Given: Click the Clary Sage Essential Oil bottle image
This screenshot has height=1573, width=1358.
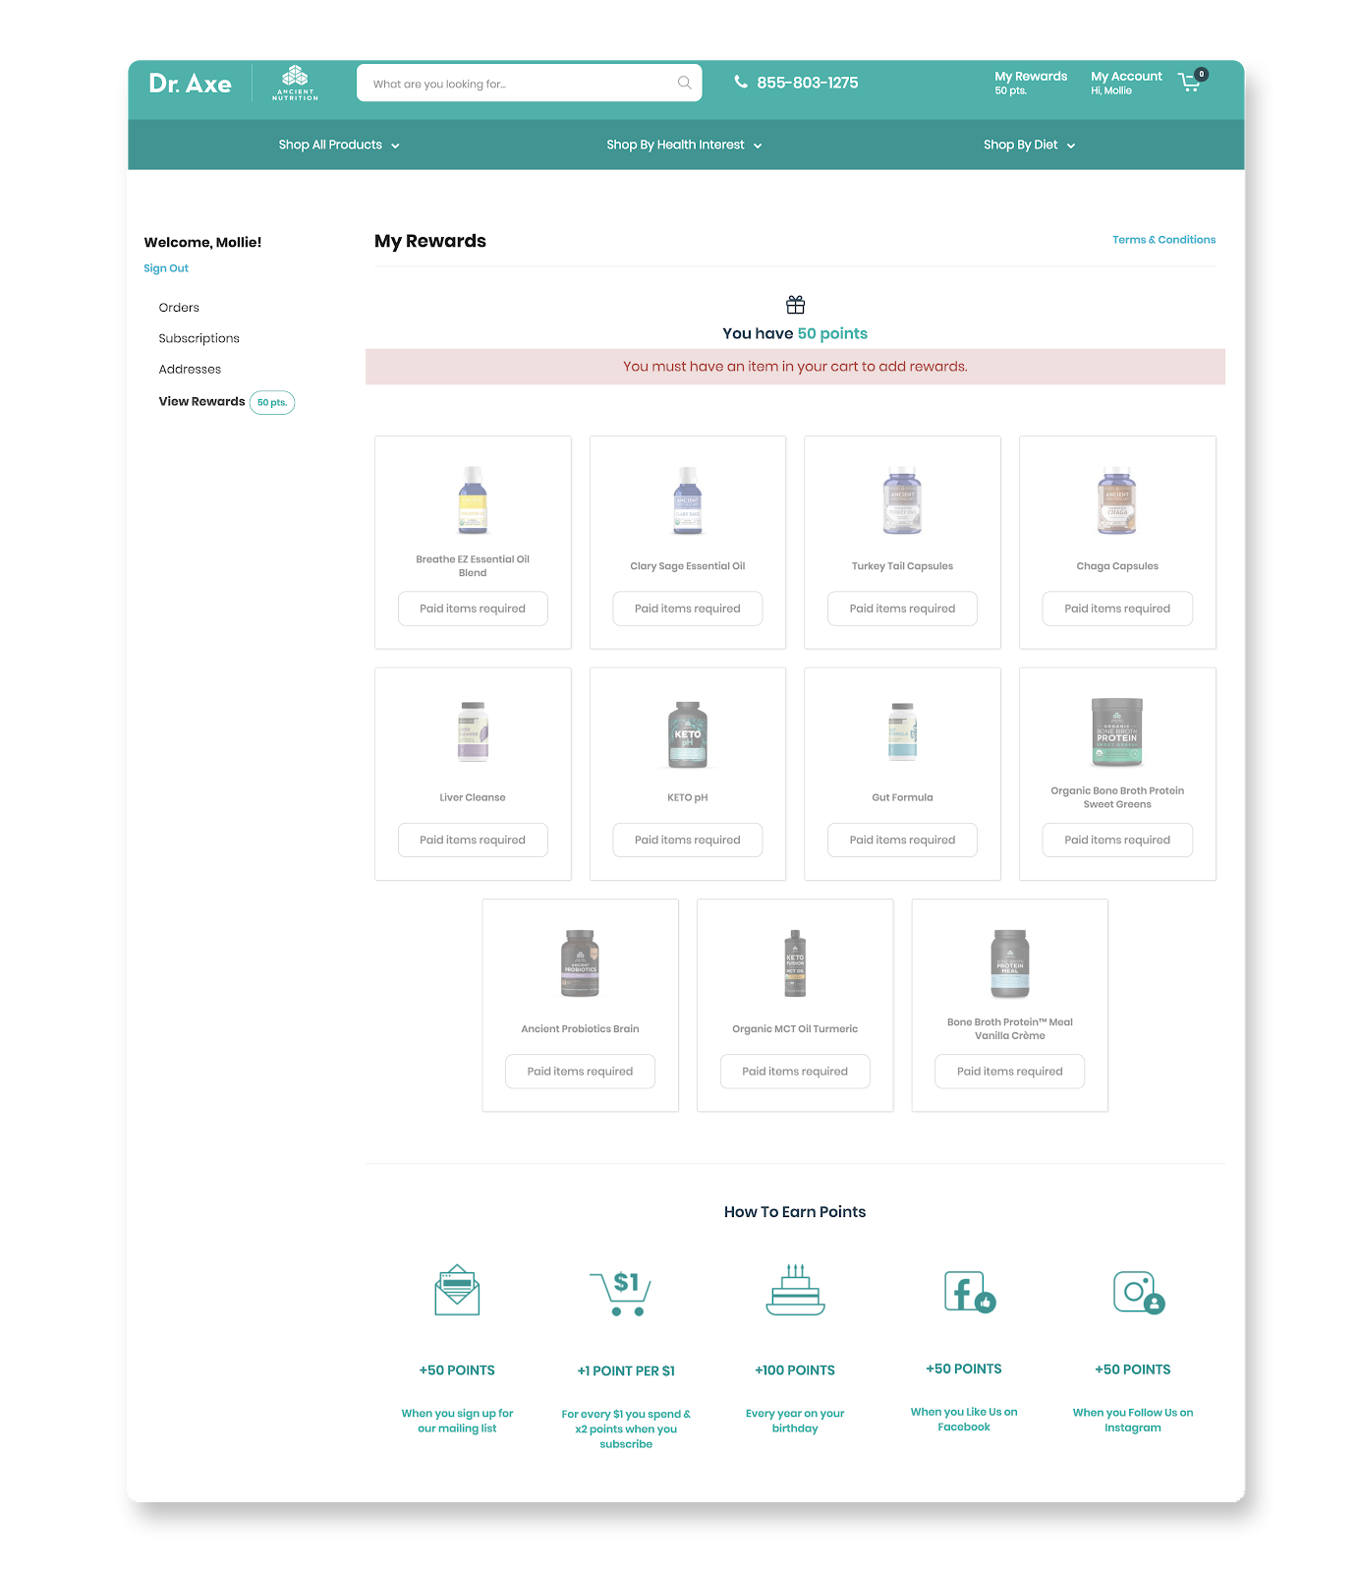Looking at the screenshot, I should pos(688,500).
